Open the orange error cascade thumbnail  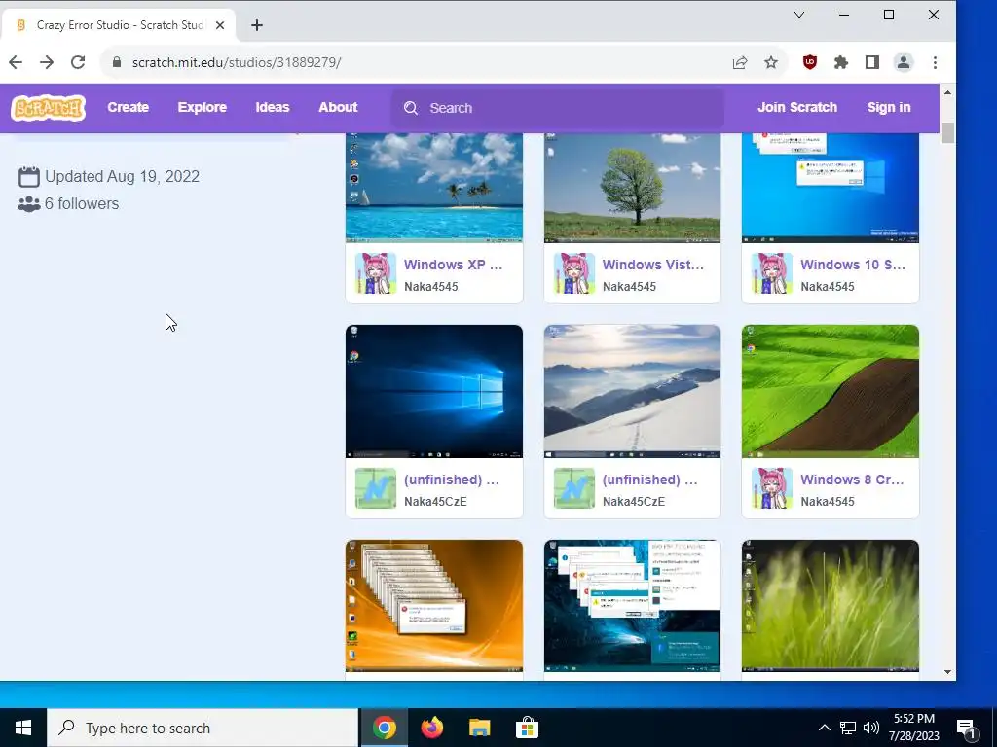[434, 606]
